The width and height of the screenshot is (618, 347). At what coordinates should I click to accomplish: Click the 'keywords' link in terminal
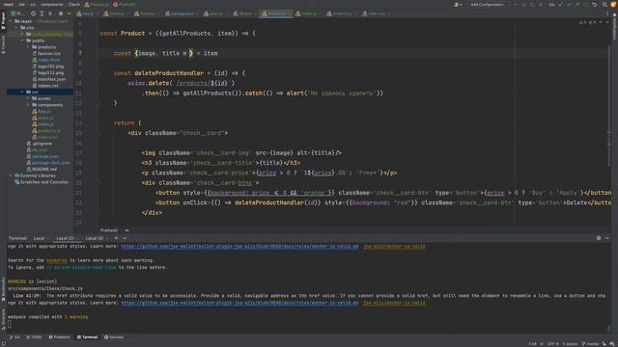click(x=57, y=260)
